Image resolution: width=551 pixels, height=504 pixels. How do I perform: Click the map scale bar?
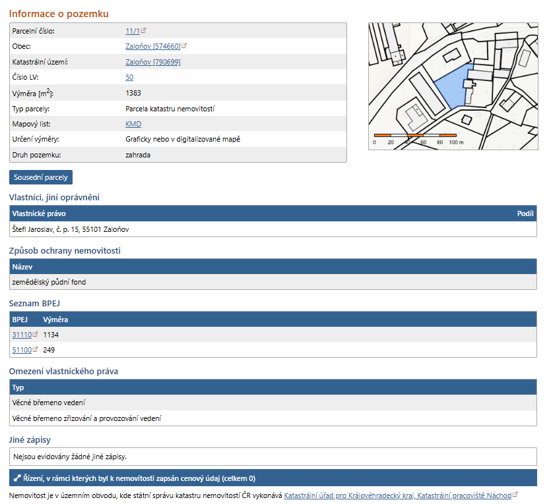[x=415, y=136]
